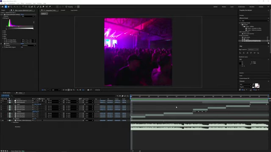Toggle Clip To Output White stopwatch
This screenshot has width=271, height=152.
pos(5,42)
